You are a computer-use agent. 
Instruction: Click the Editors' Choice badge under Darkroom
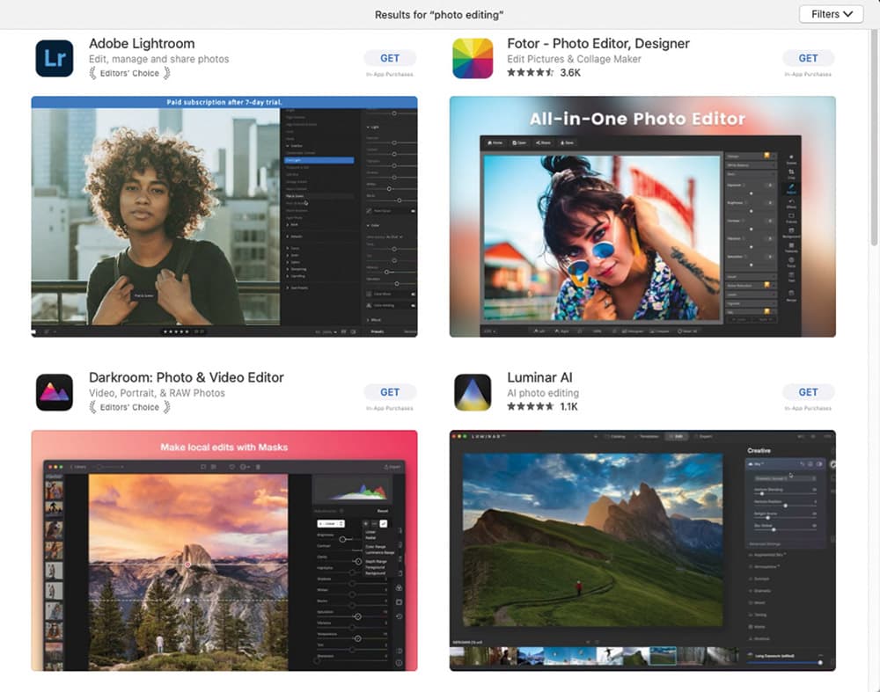[129, 407]
